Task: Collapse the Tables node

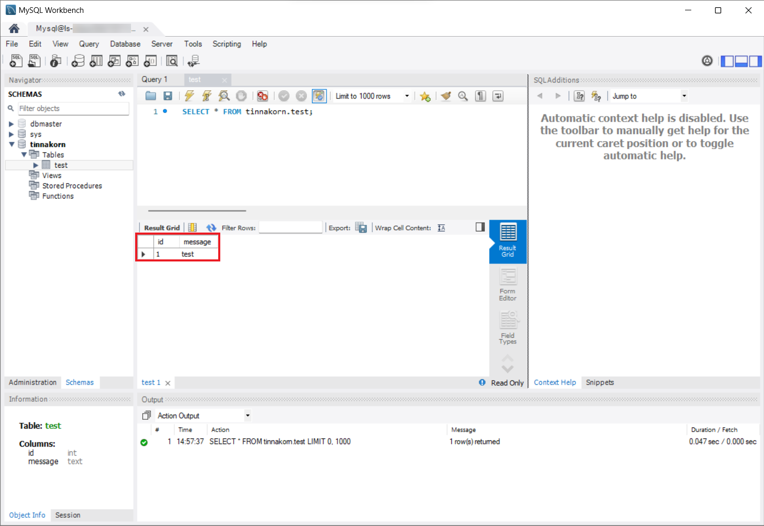Action: click(24, 155)
